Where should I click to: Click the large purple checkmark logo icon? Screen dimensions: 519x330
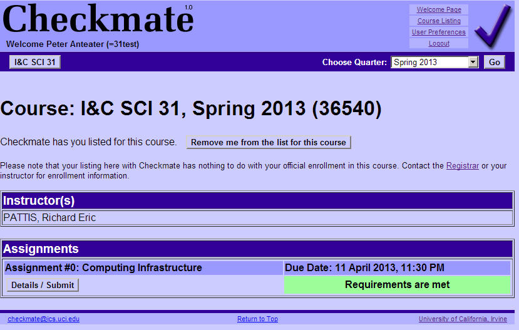pos(493,26)
